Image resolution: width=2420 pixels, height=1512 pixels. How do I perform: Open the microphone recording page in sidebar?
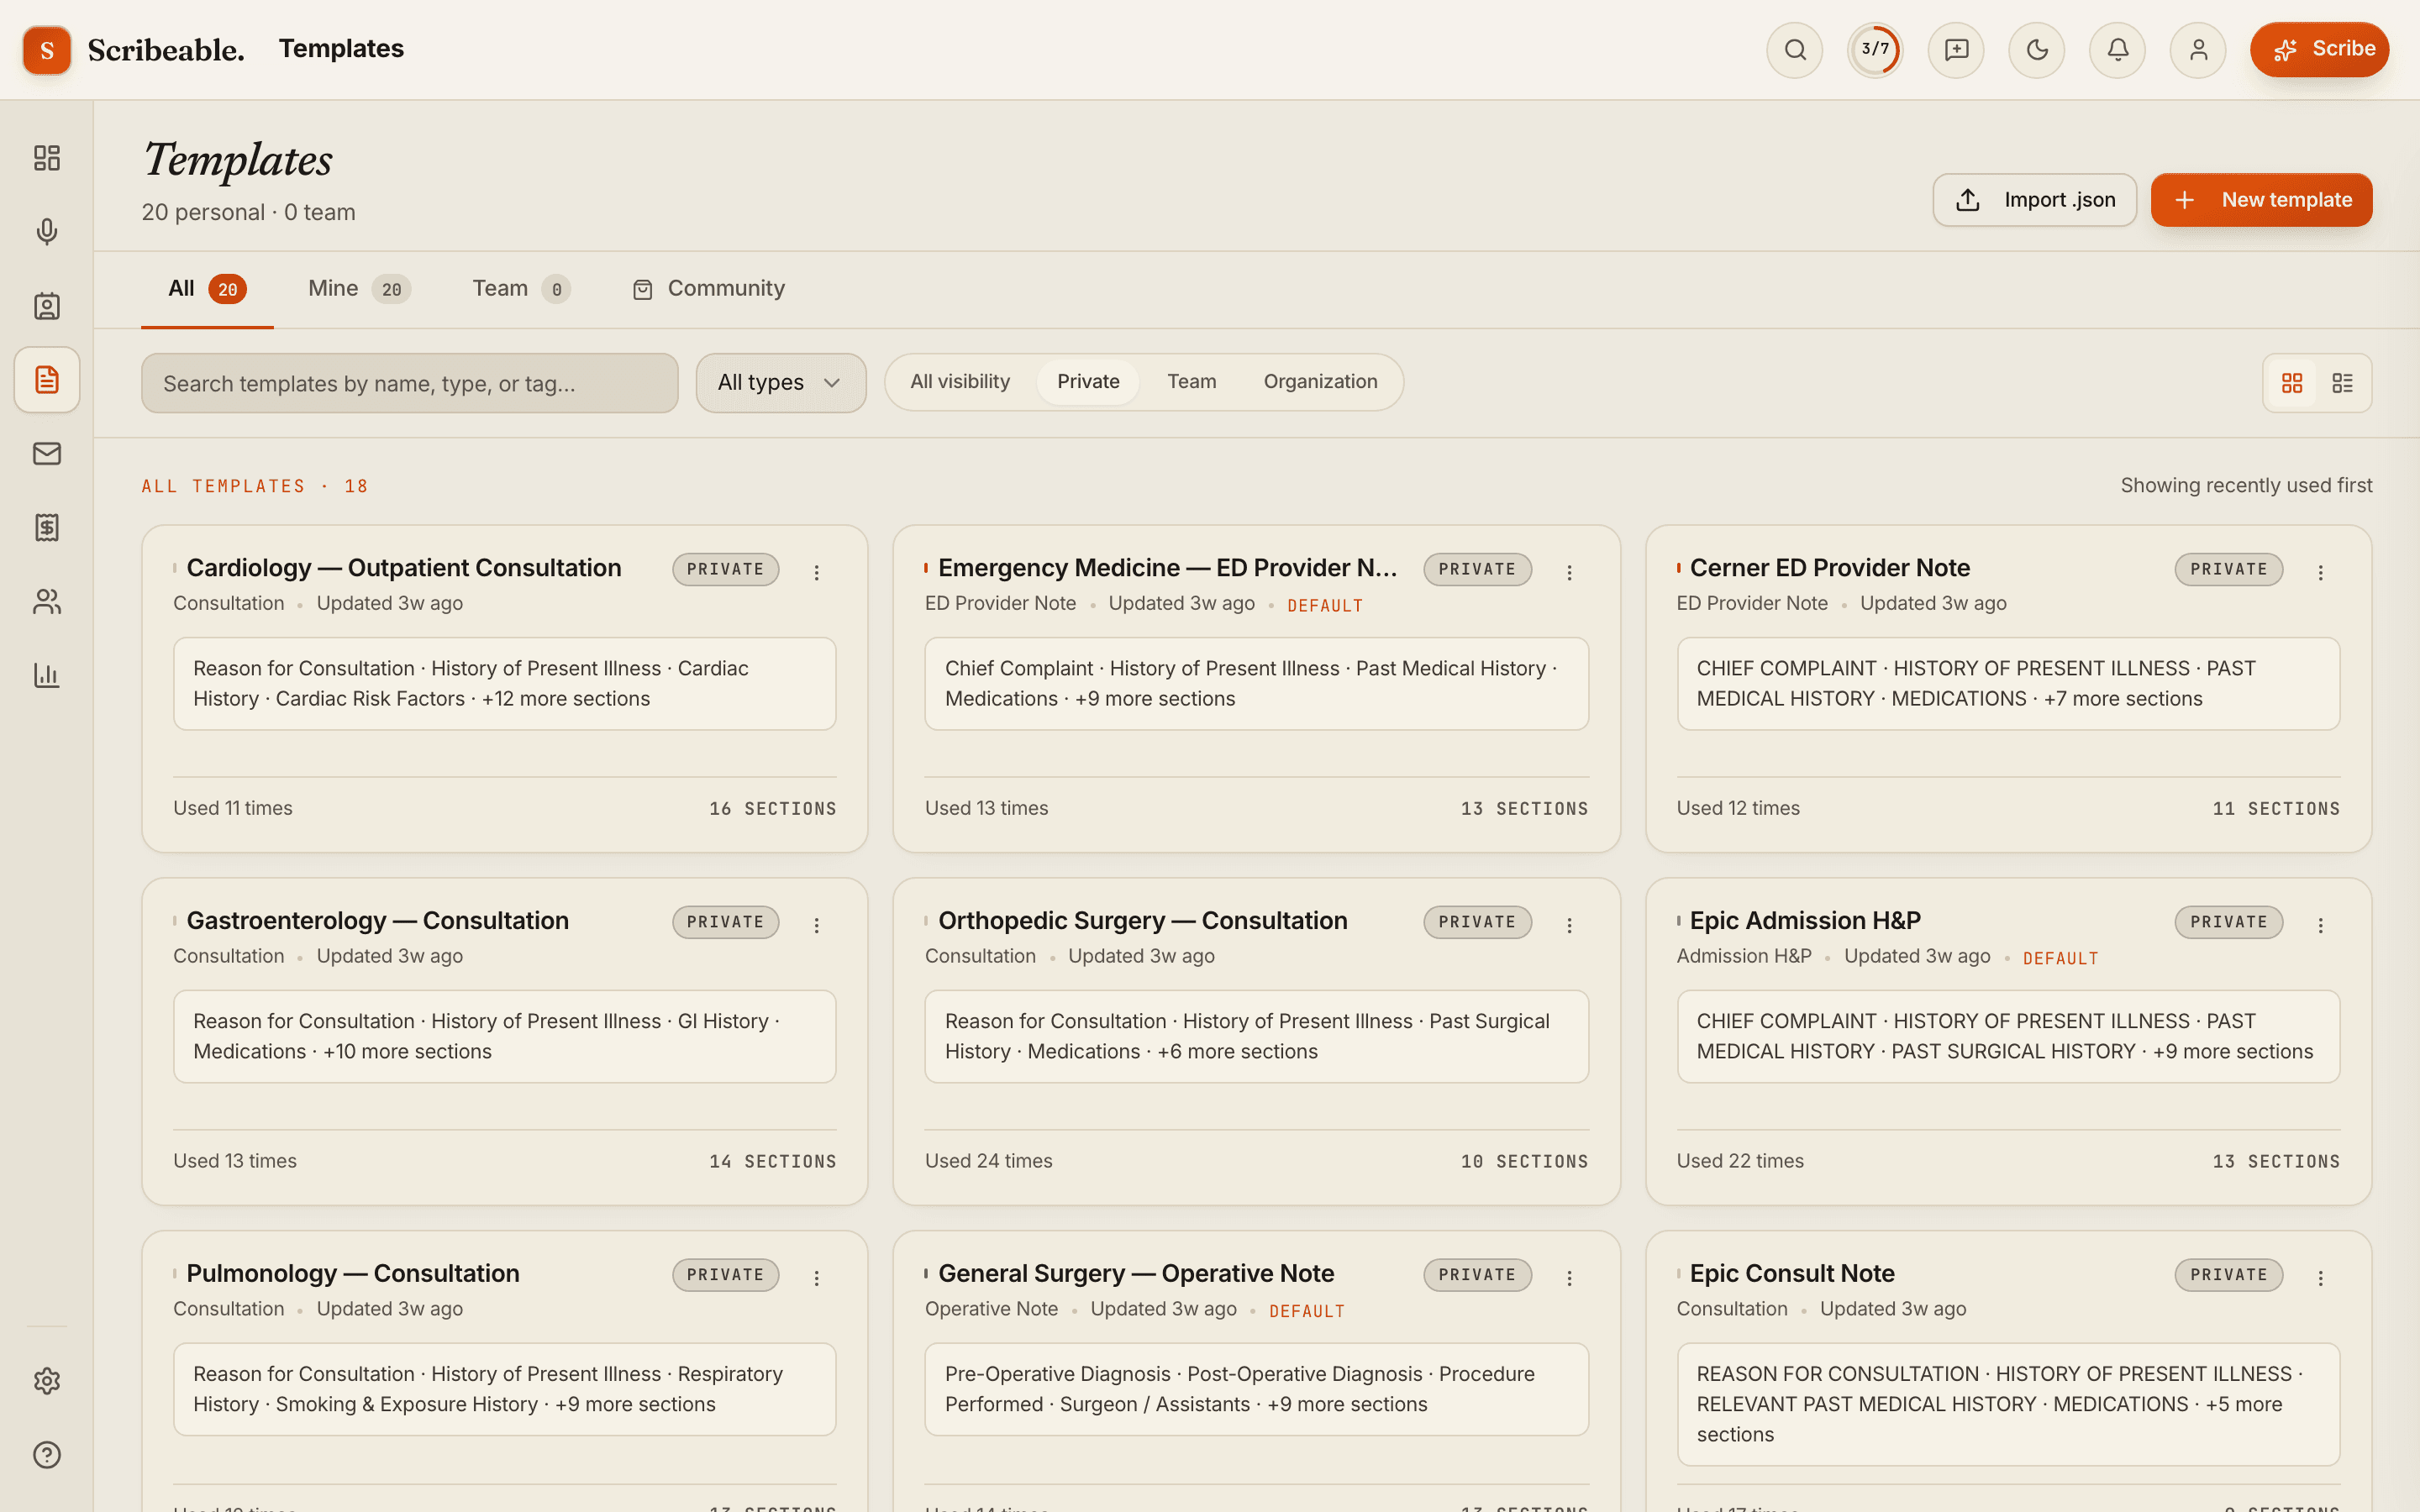(x=47, y=232)
